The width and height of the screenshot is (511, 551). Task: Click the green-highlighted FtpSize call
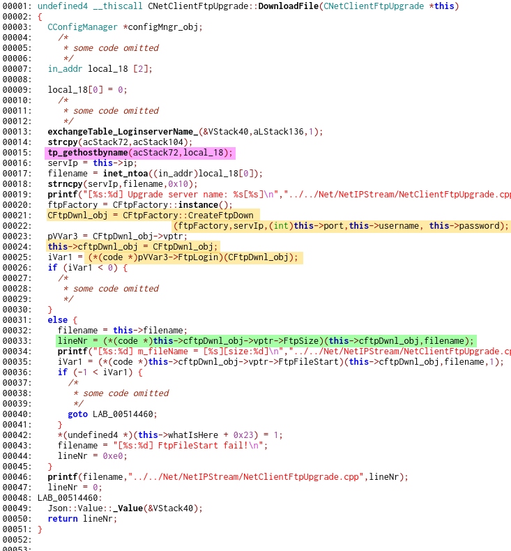(x=266, y=341)
